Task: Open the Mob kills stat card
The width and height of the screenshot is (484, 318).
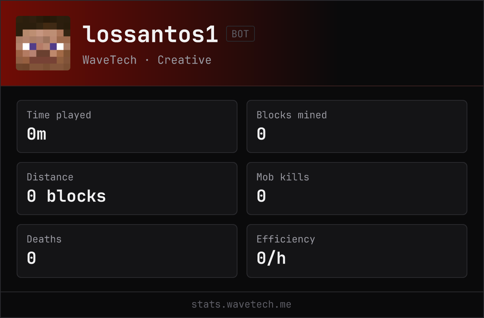Action: coord(357,189)
